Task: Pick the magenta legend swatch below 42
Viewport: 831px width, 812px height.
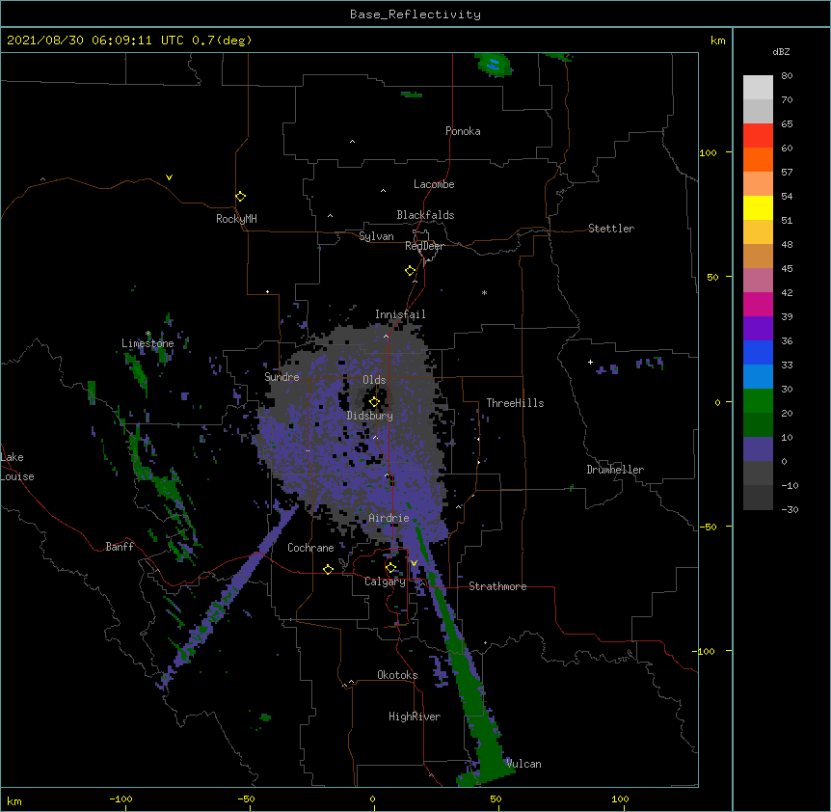Action: [x=758, y=304]
